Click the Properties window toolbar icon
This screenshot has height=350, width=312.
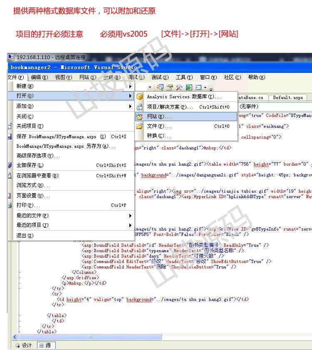point(170,87)
